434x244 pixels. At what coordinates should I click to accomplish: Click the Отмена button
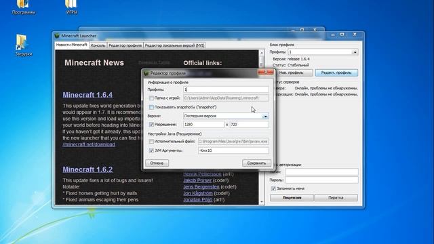click(x=157, y=163)
